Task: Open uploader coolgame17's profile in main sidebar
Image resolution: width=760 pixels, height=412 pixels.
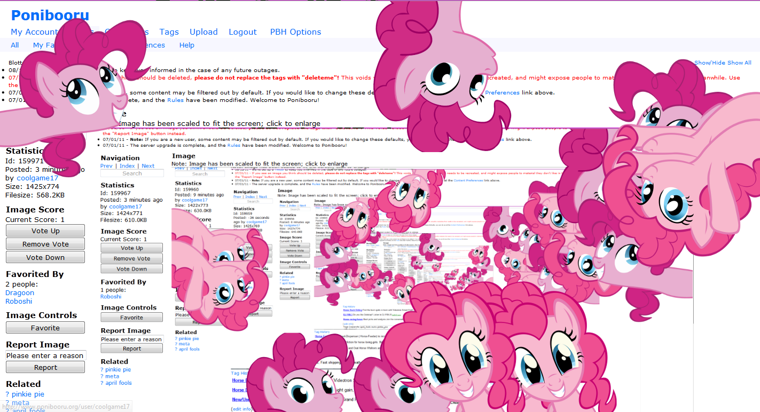Action: 37,178
